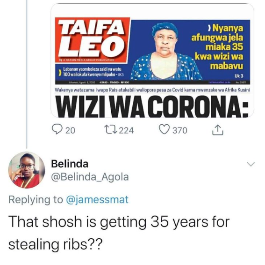Open the @Belinda_Agola handle
265x265 pixels.
pos(90,177)
